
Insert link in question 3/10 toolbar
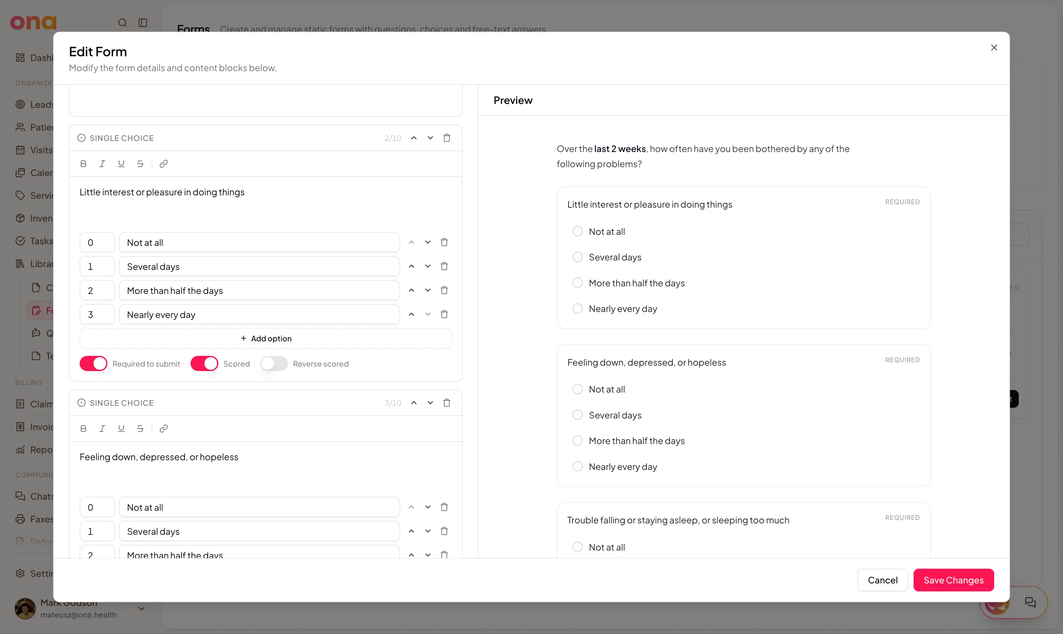(x=164, y=429)
